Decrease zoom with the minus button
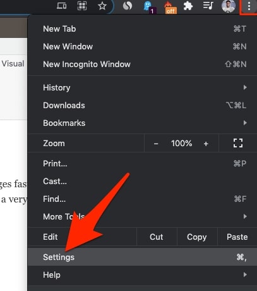 (x=156, y=144)
